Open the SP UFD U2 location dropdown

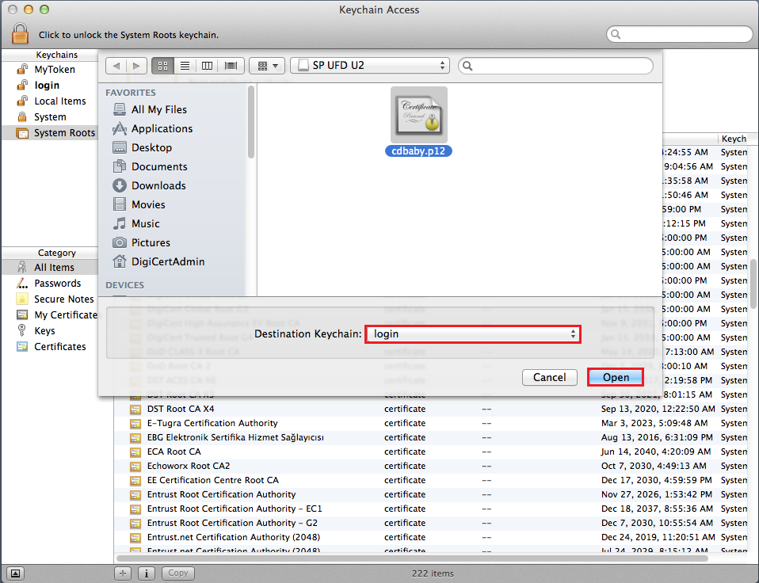click(369, 66)
